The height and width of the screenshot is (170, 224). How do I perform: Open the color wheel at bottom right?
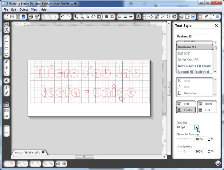click(218, 163)
